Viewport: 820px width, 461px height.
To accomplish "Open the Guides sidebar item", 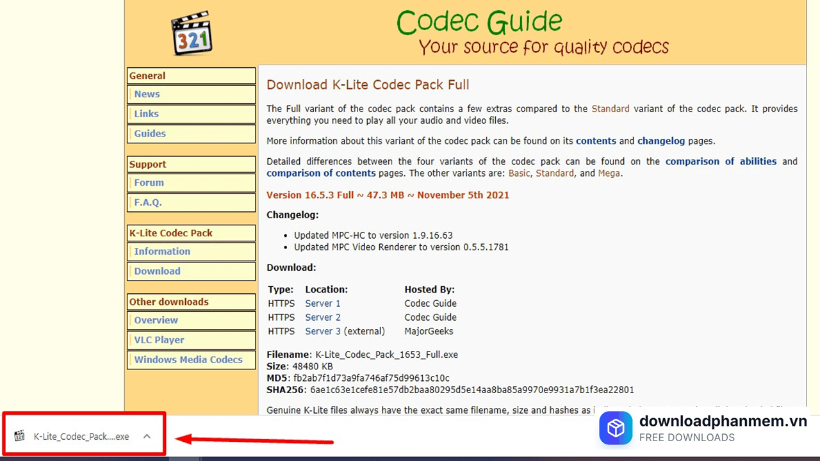I will point(150,134).
